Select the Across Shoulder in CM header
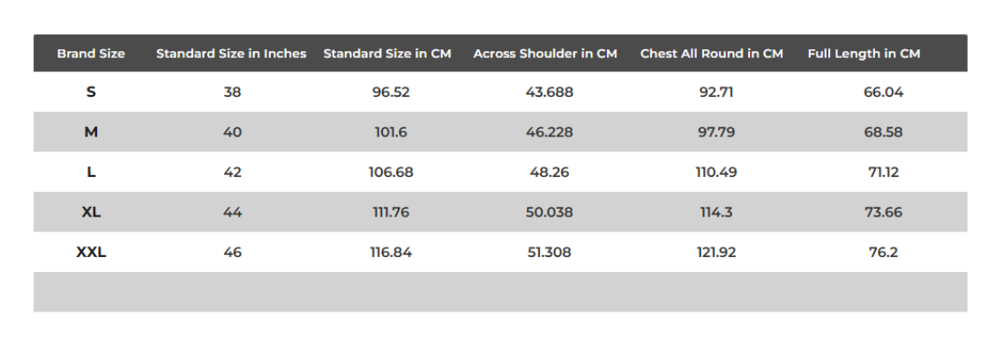Viewport: 1003px width, 352px height. [x=545, y=54]
